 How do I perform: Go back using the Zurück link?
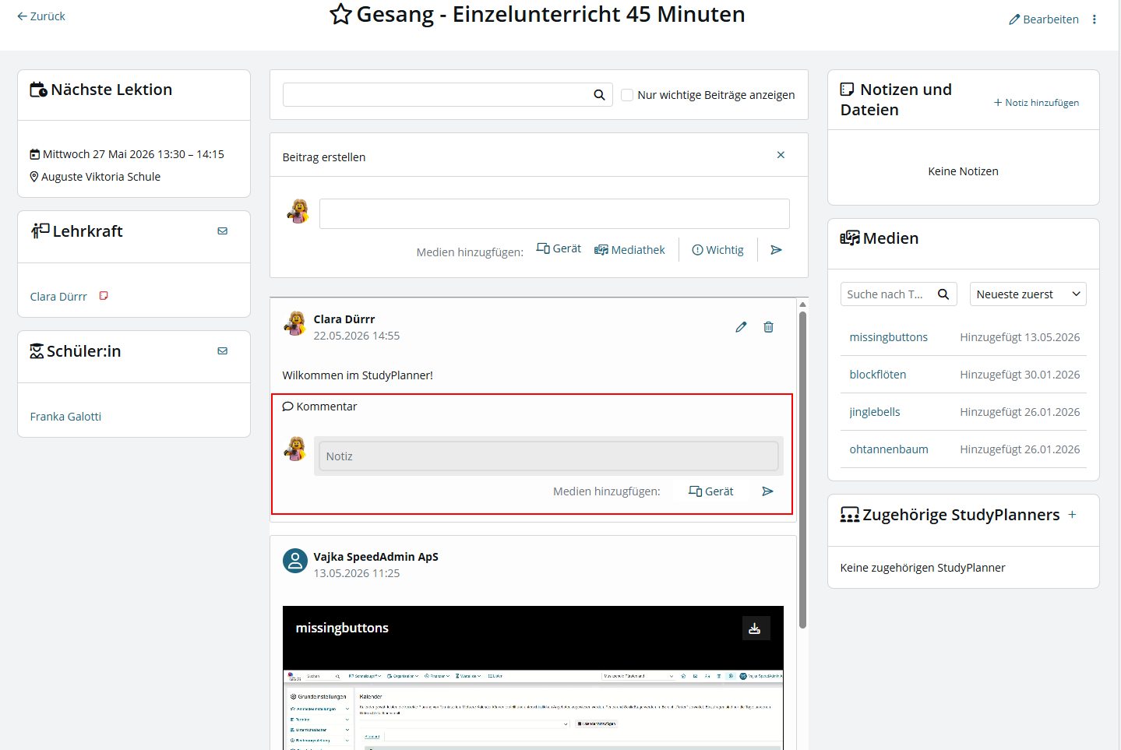point(41,16)
